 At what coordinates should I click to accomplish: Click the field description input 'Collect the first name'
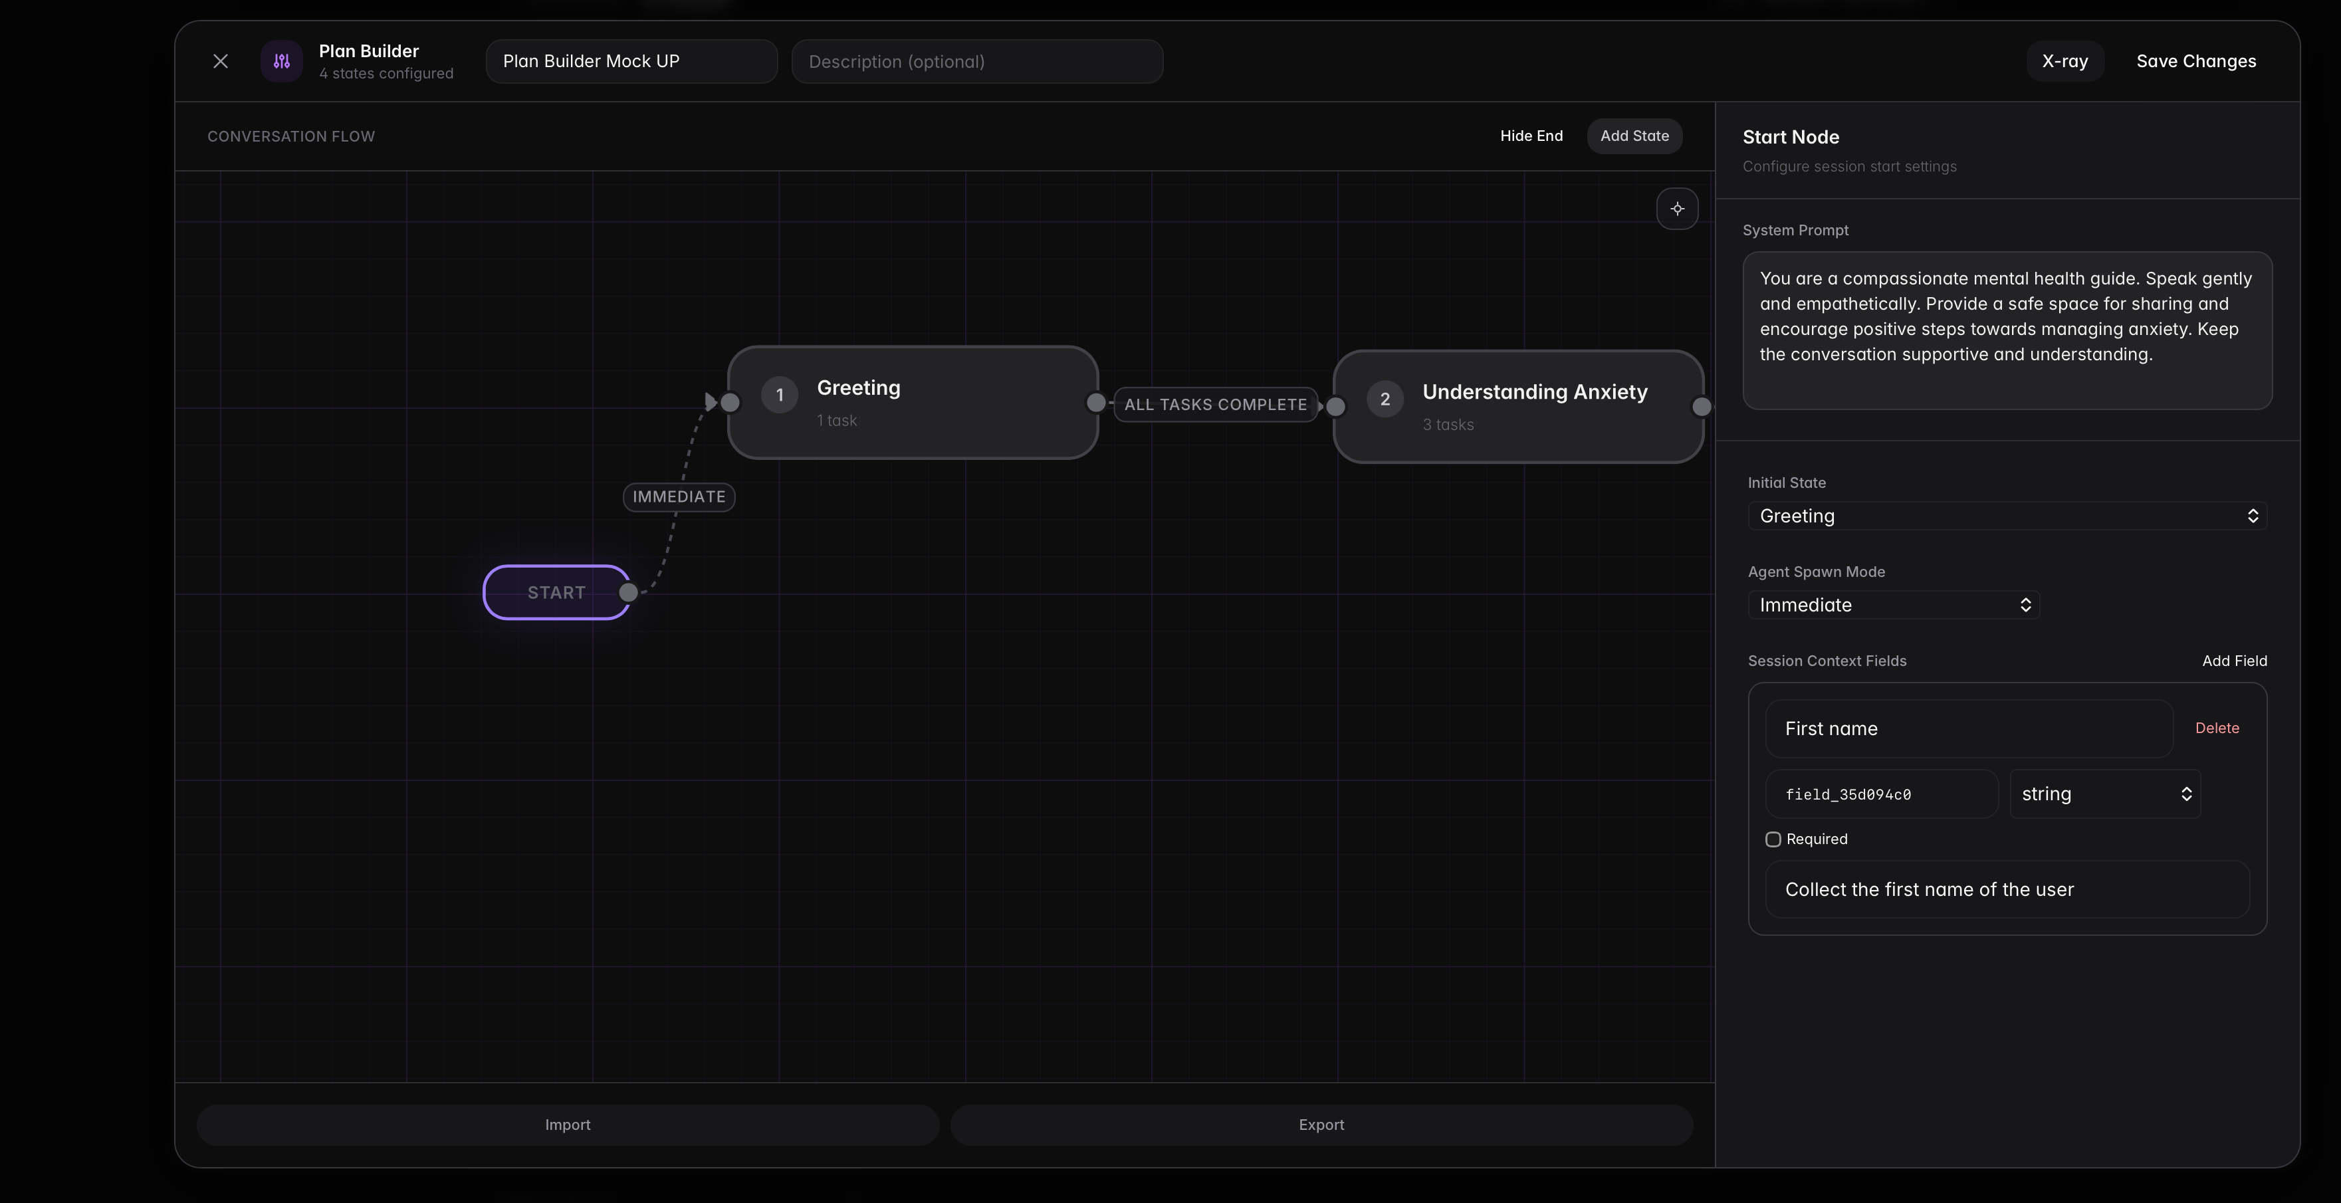2007,889
